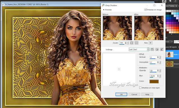The width and height of the screenshot is (179, 108).
Task: Open the Standard Palette dropdown
Action: tap(172, 6)
